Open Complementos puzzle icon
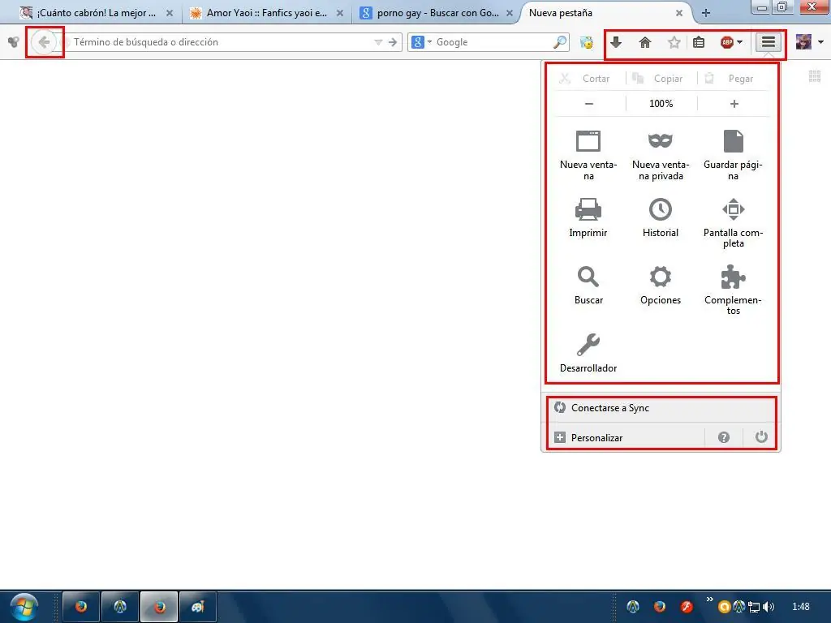This screenshot has width=831, height=623. click(733, 290)
